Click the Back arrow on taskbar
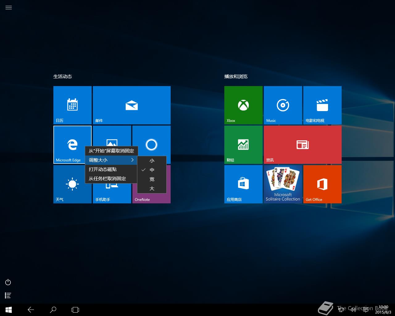Image resolution: width=395 pixels, height=316 pixels. (x=31, y=310)
